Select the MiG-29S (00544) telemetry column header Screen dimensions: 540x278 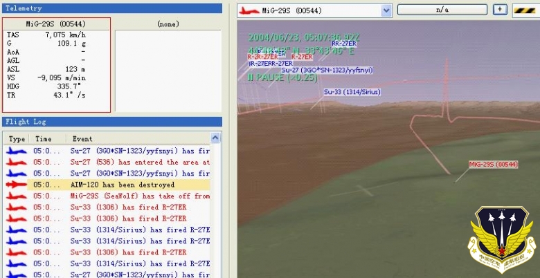[56, 24]
